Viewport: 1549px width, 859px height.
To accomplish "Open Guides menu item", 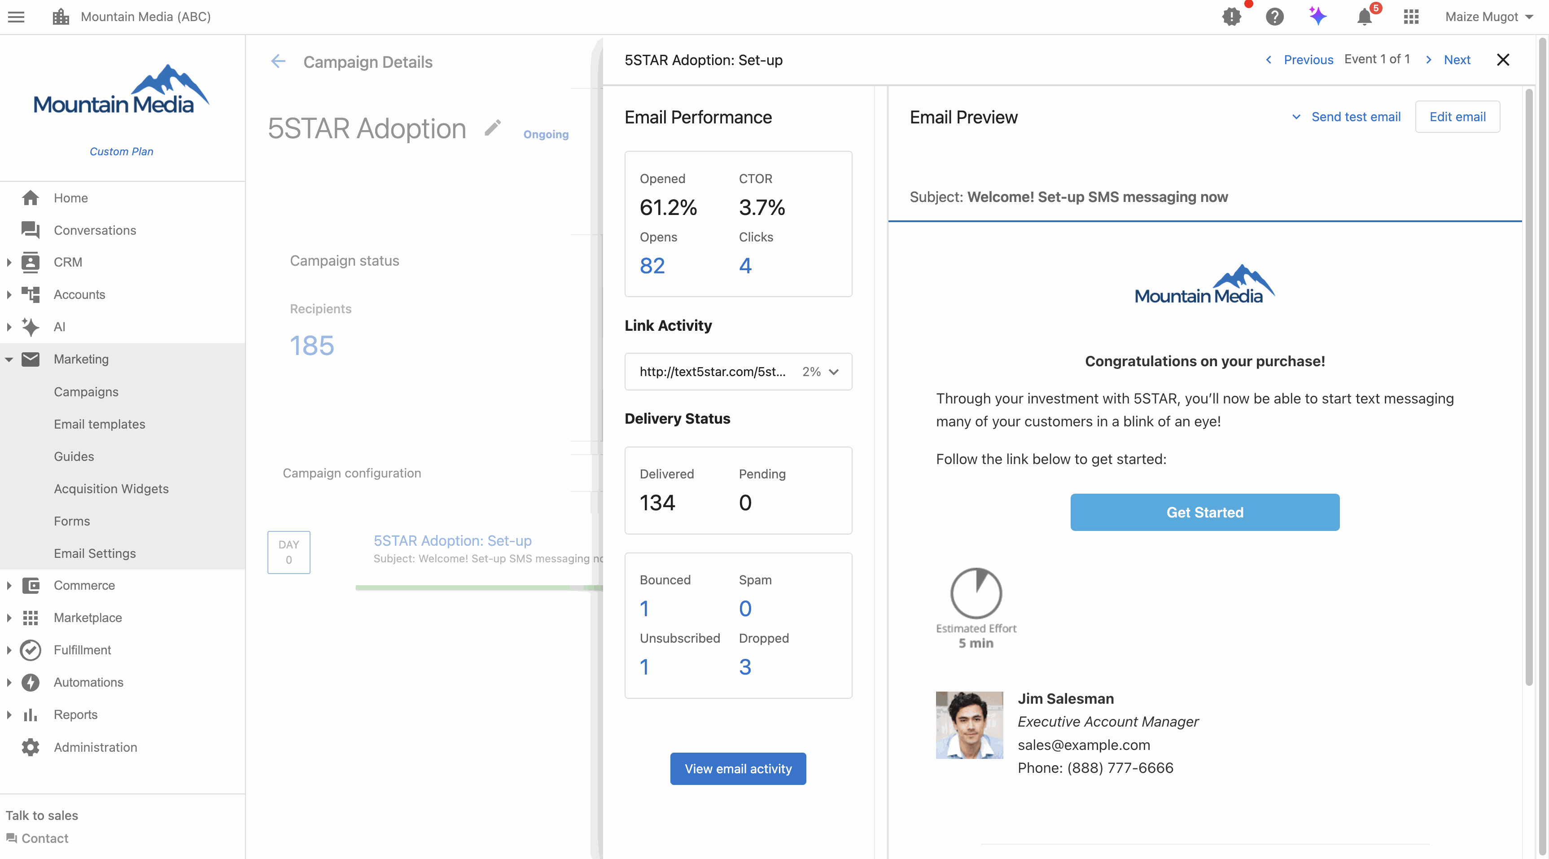I will click(x=74, y=456).
